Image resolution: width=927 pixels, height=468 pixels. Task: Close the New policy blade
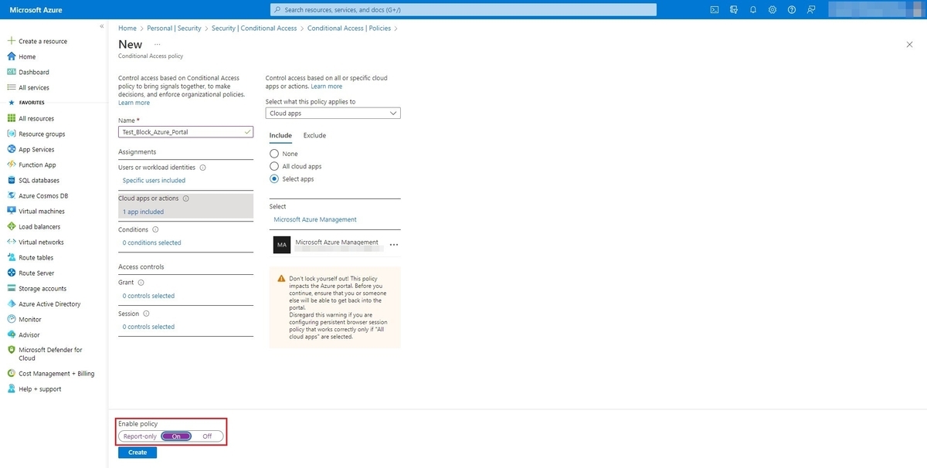click(909, 45)
